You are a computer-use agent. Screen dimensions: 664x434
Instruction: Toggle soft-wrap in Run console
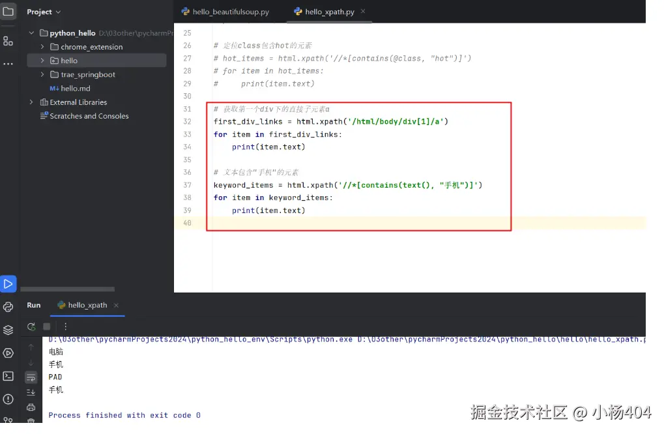[31, 377]
